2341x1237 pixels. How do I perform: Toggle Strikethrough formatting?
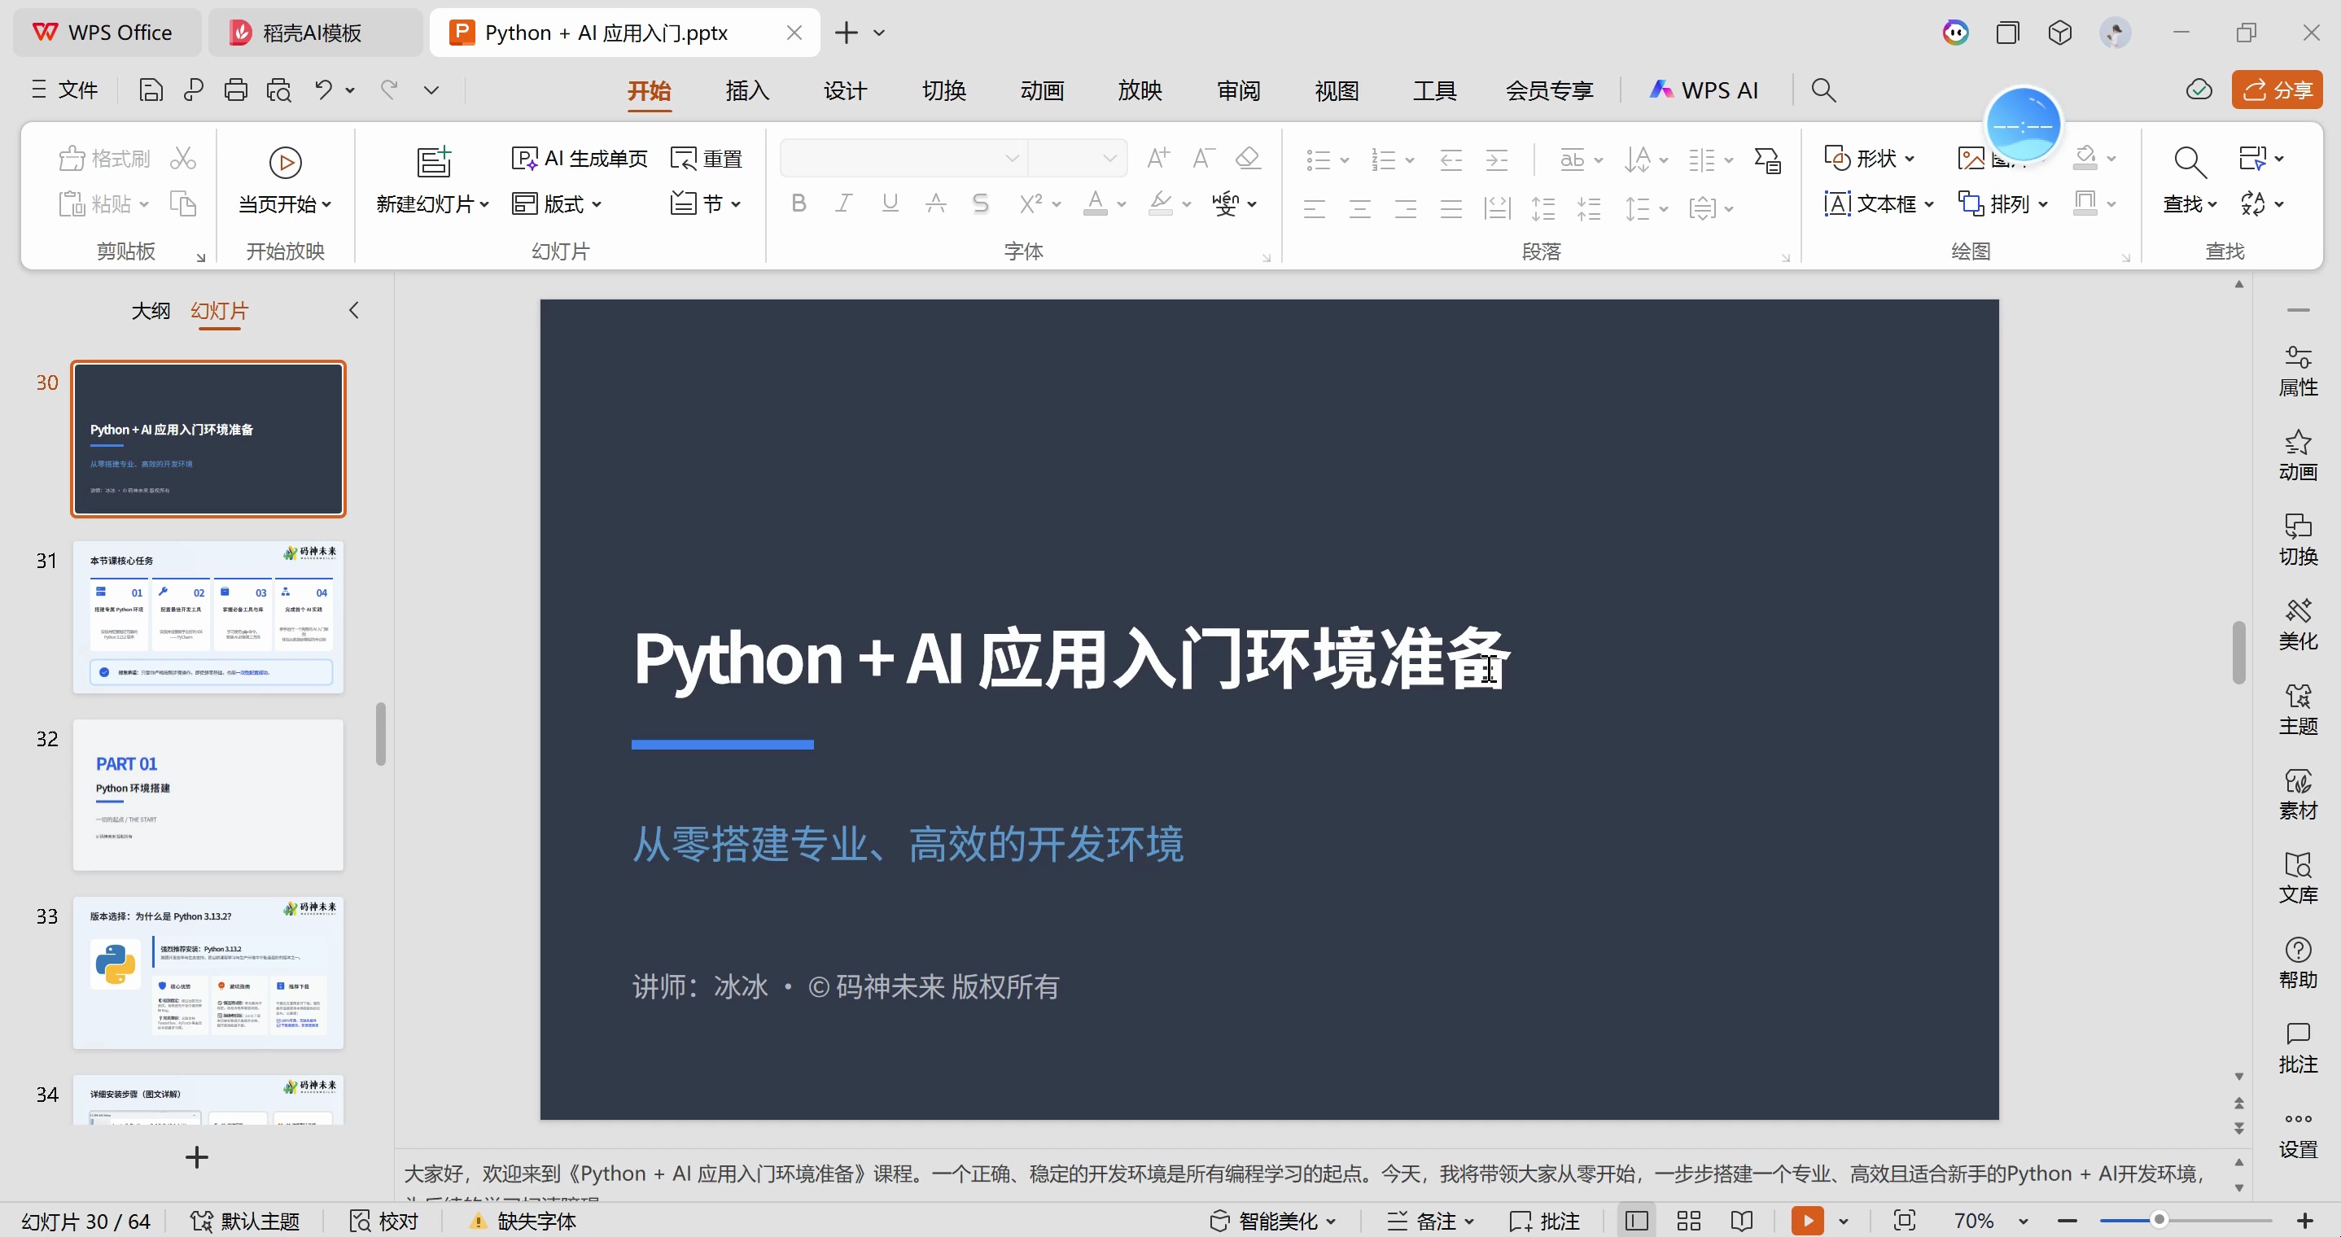tap(935, 203)
